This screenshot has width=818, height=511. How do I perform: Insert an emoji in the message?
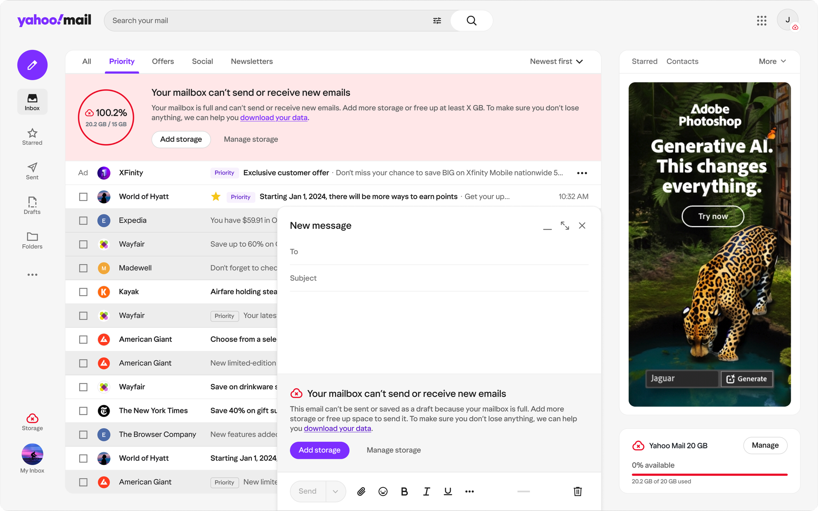pyautogui.click(x=383, y=491)
